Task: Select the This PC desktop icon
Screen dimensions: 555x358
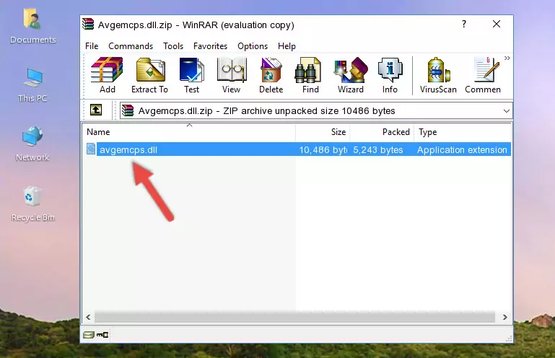Action: pos(32,85)
